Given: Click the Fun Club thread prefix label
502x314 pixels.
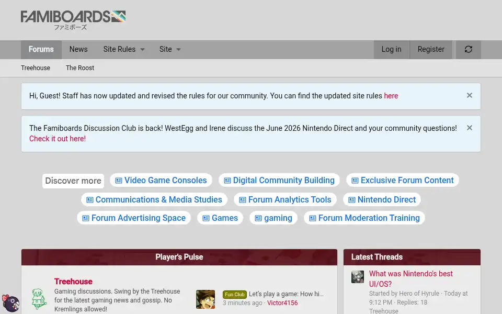Looking at the screenshot, I should (235, 295).
